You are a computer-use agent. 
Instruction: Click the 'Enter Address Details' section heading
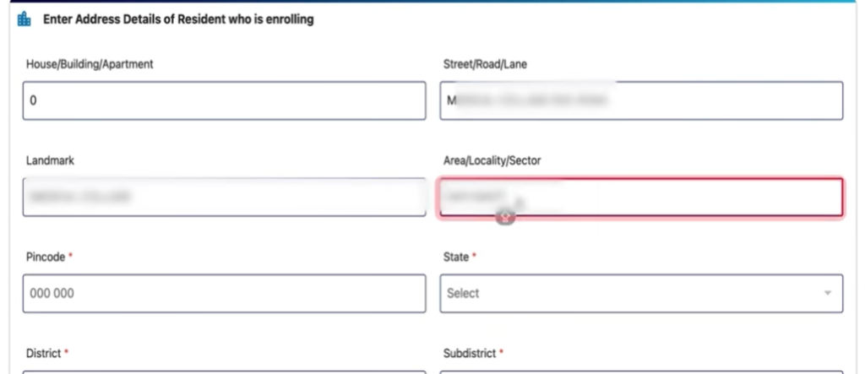click(178, 19)
